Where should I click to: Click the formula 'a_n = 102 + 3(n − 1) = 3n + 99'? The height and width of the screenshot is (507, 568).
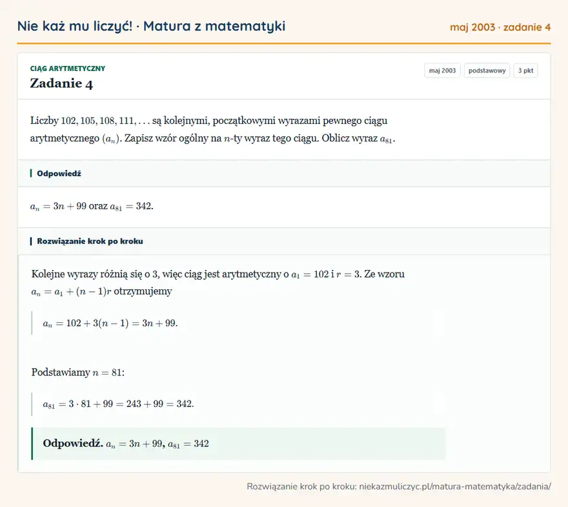tap(110, 324)
